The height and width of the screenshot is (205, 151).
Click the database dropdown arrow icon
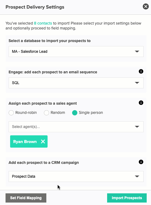(x=137, y=52)
